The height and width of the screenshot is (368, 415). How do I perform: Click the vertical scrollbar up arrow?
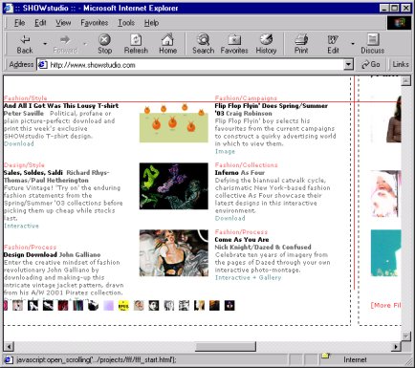(405, 80)
